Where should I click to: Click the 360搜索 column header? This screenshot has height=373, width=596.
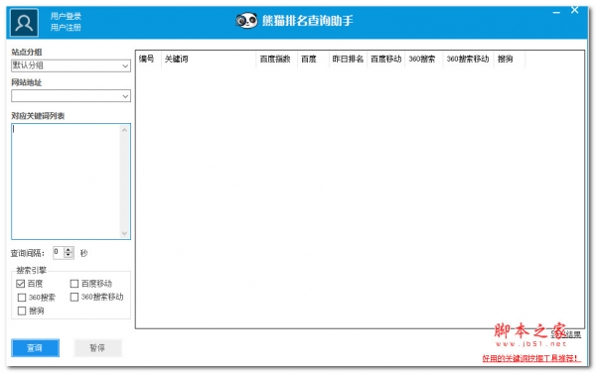click(x=424, y=59)
